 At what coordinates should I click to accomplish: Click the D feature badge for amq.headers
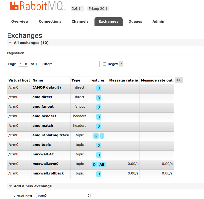point(99,117)
